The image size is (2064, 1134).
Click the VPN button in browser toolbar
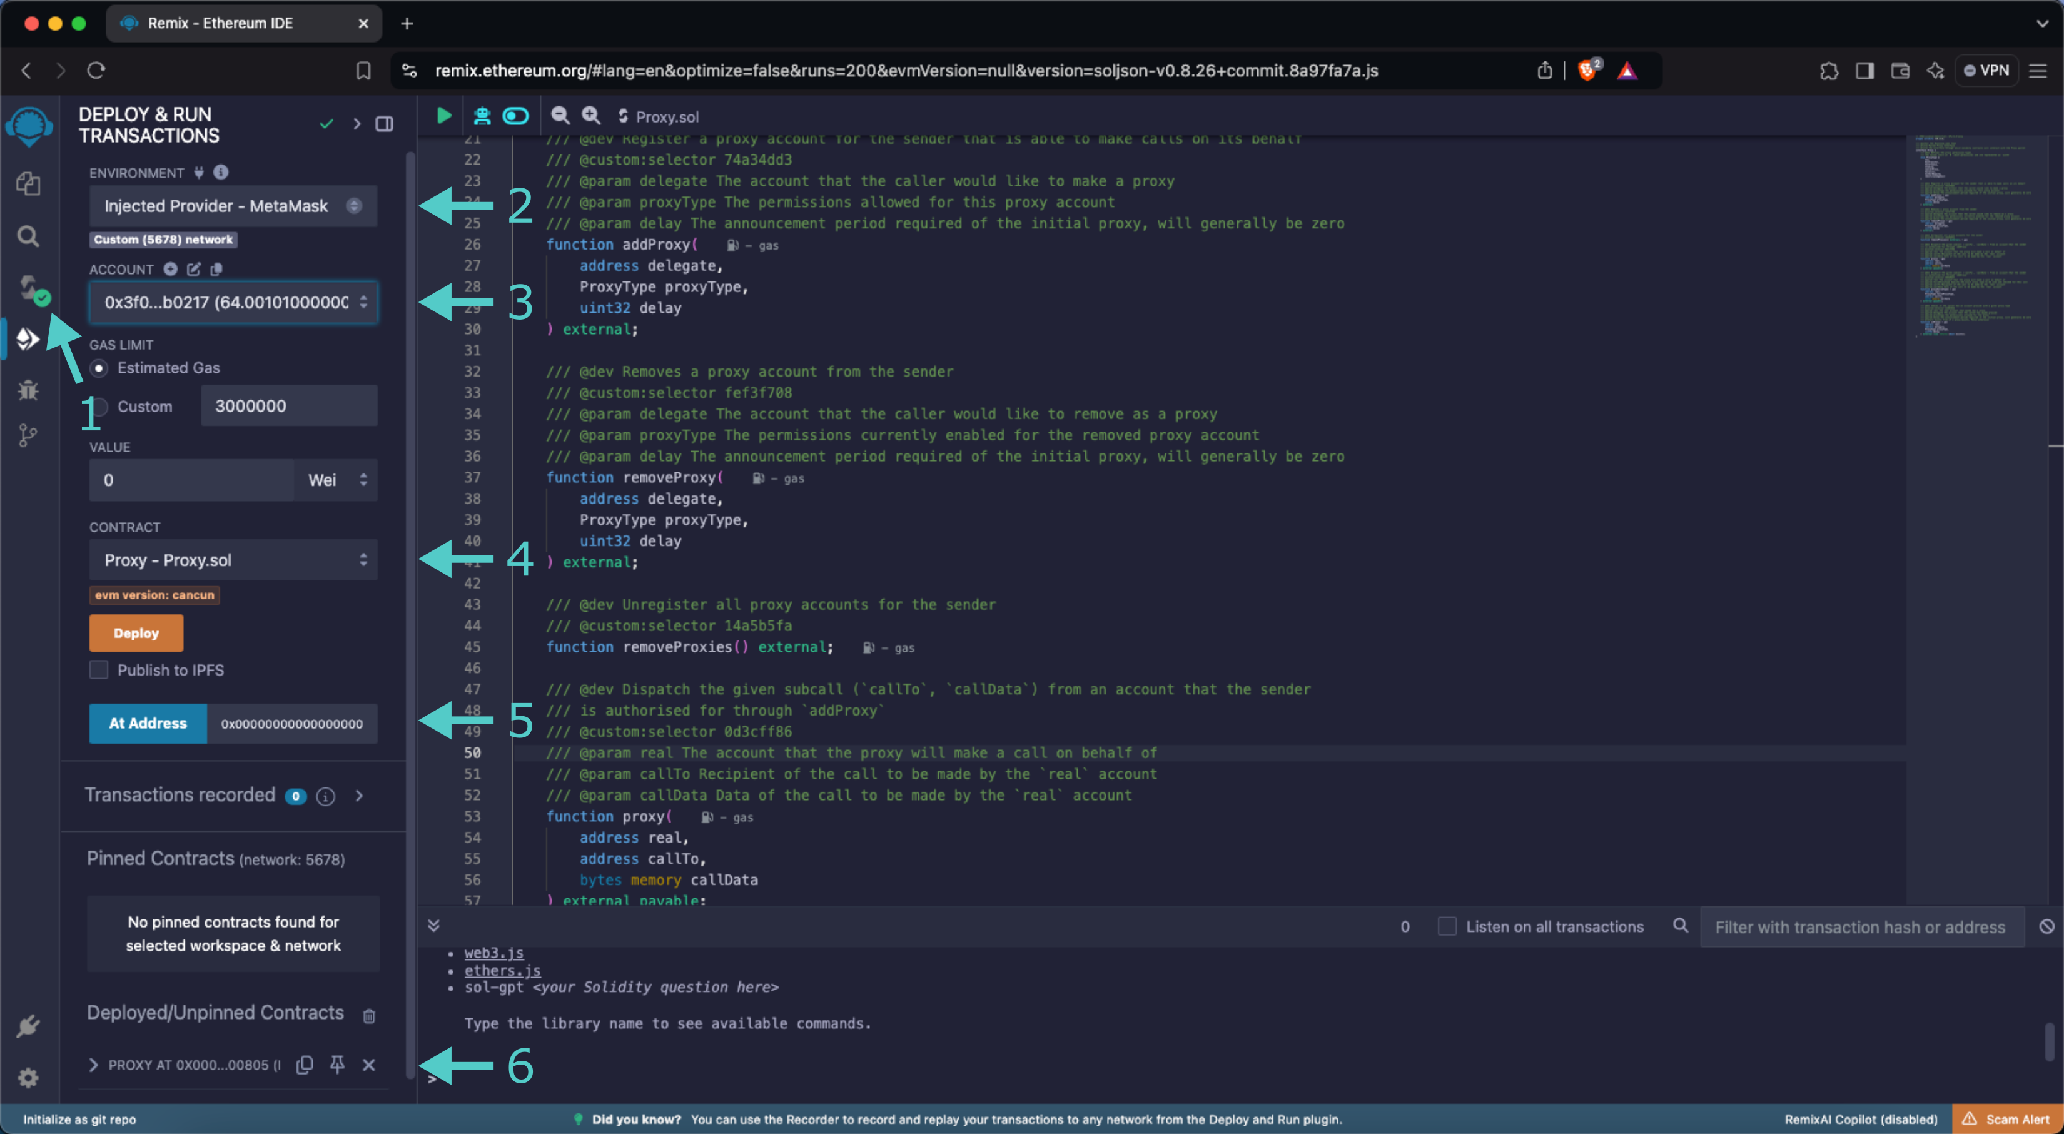point(1987,71)
